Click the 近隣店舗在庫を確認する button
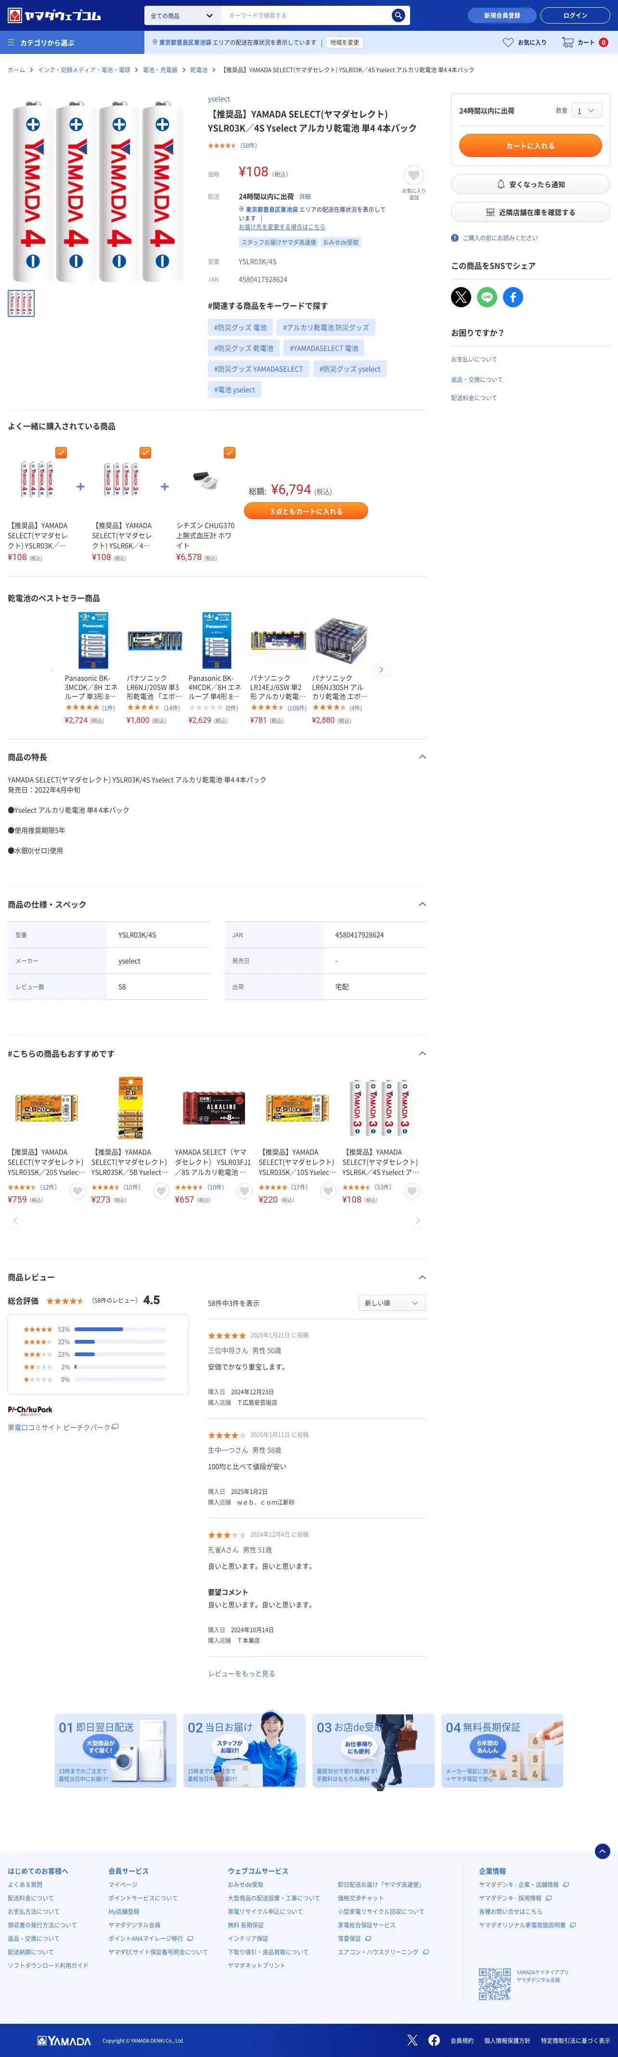The height and width of the screenshot is (2057, 618). 530,212
